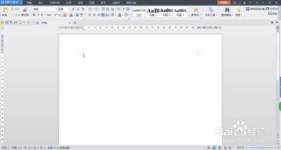
Task: Expand the line spacing dropdown arrow
Action: 115,15
